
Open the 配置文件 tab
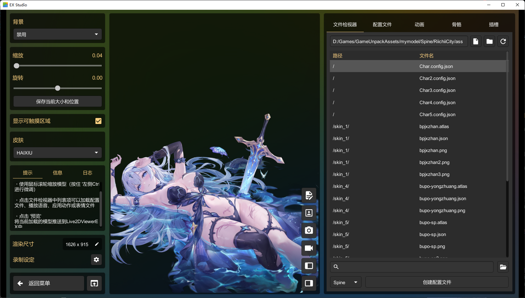(x=382, y=25)
